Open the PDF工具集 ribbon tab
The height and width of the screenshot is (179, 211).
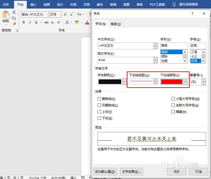157,5
